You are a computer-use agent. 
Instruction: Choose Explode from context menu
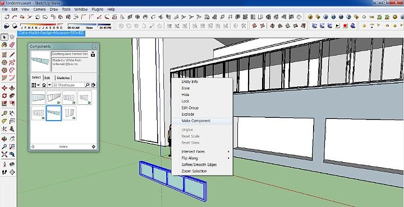[x=202, y=114]
